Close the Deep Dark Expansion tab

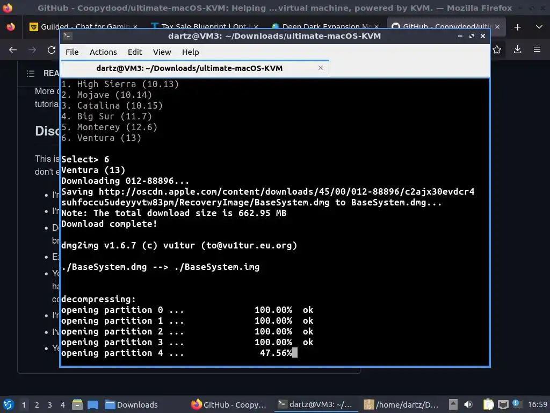[377, 27]
